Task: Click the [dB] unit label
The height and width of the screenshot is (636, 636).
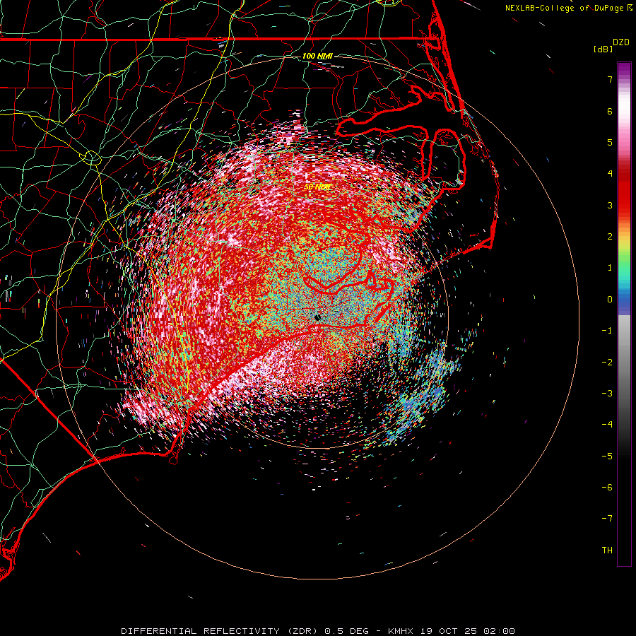Action: point(603,49)
